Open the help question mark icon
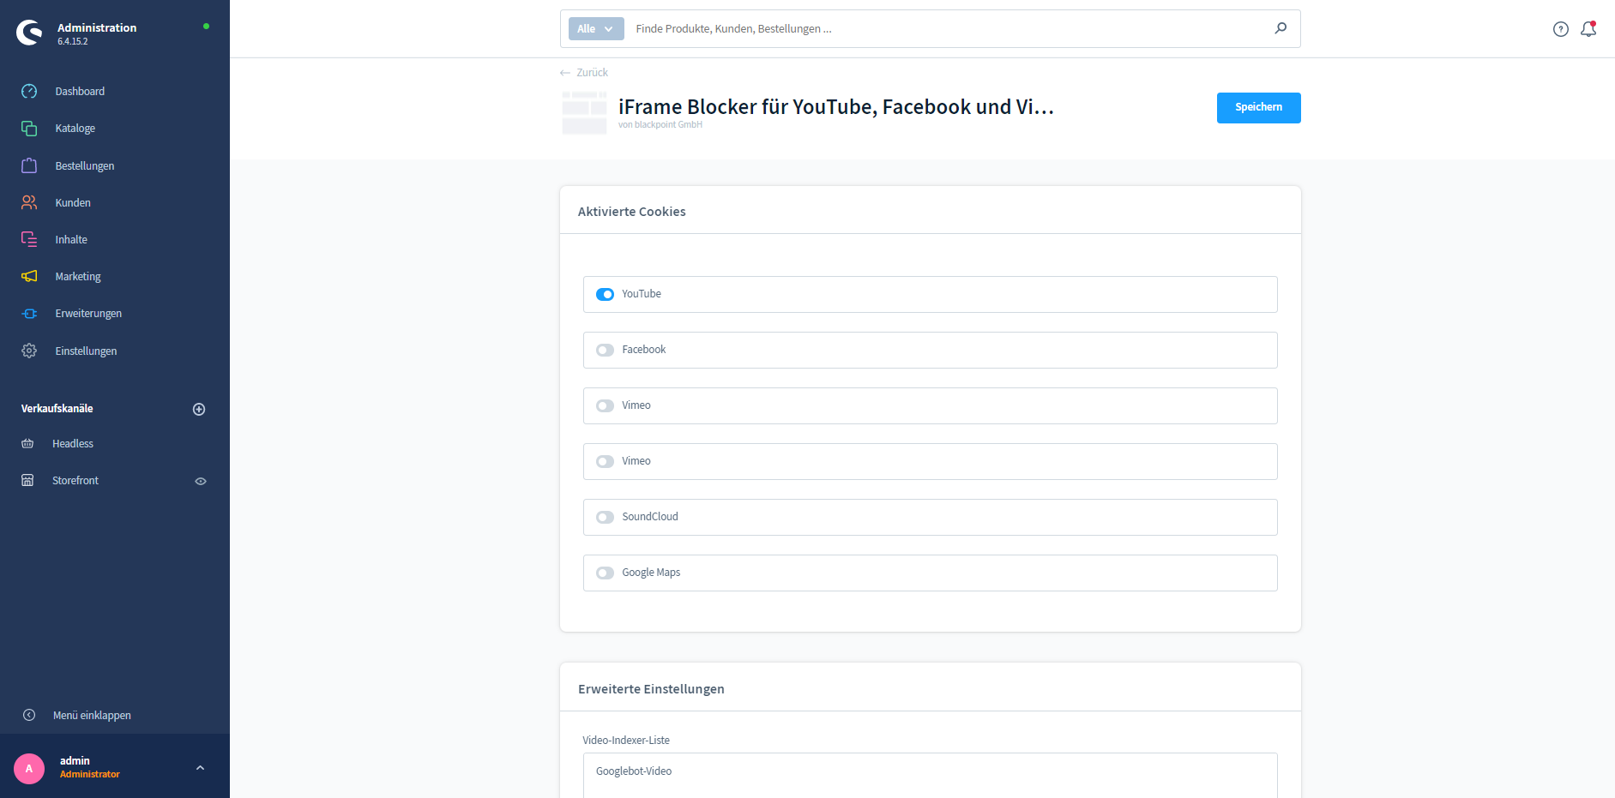 [x=1561, y=29]
